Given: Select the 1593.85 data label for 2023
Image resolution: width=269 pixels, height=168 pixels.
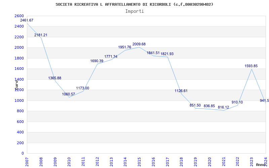Looking at the screenshot, I should (251, 66).
